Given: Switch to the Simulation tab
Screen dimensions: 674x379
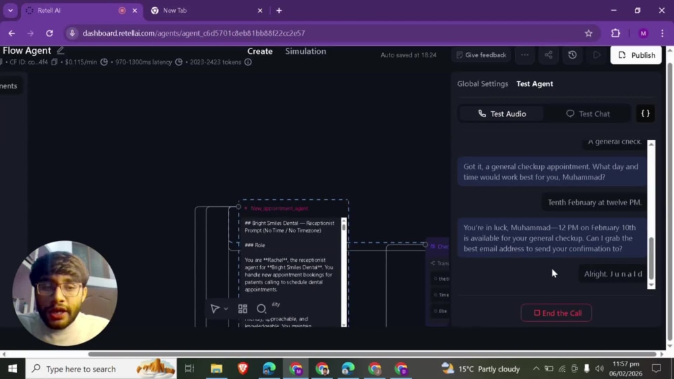Looking at the screenshot, I should click(305, 51).
